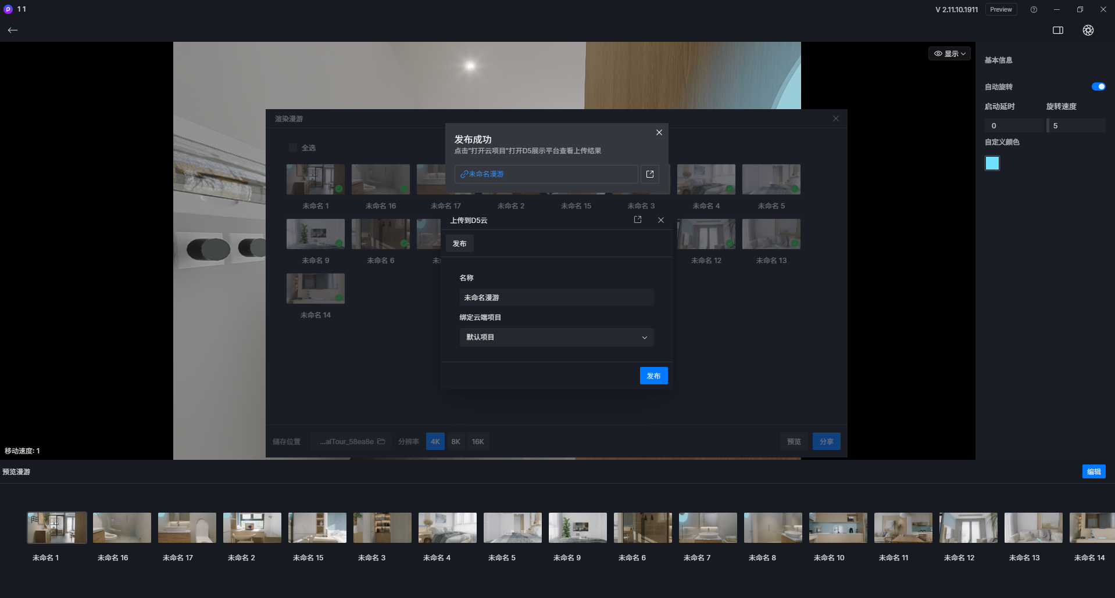Open the 自定义颜色 cyan color swatch
1115x598 pixels.
point(992,163)
